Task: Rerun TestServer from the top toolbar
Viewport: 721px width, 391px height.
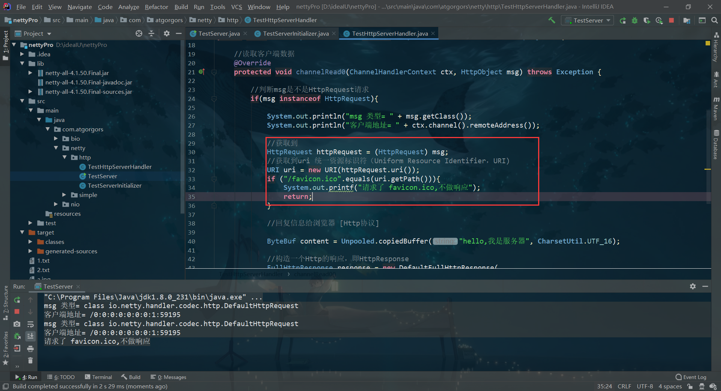Action: coord(623,20)
